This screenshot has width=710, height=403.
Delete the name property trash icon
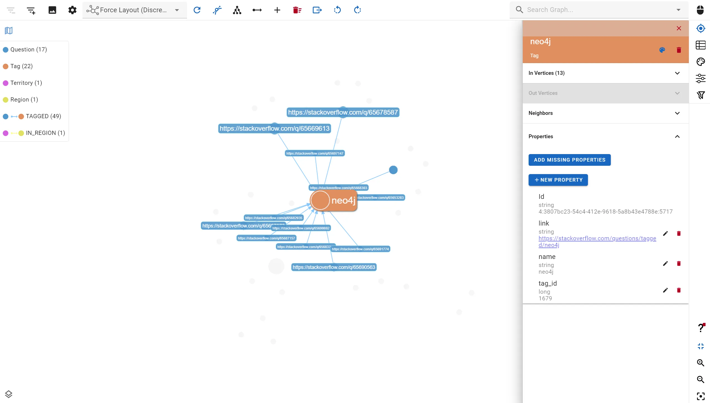point(679,264)
